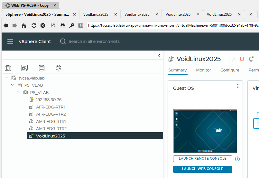Open the vSphere hamburger menu
Viewport: 259px width, 178px height.
[x=10, y=42]
